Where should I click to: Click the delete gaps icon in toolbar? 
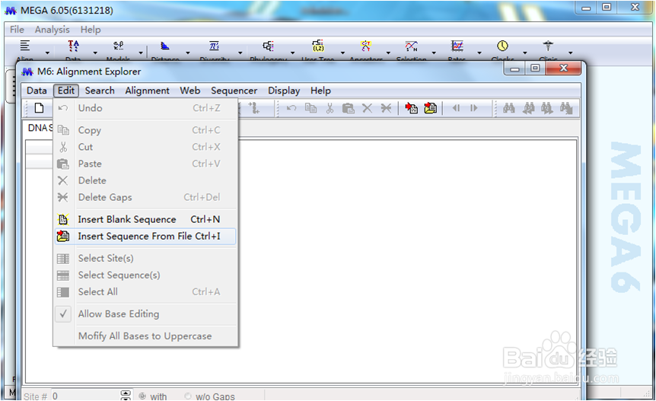pyautogui.click(x=386, y=108)
